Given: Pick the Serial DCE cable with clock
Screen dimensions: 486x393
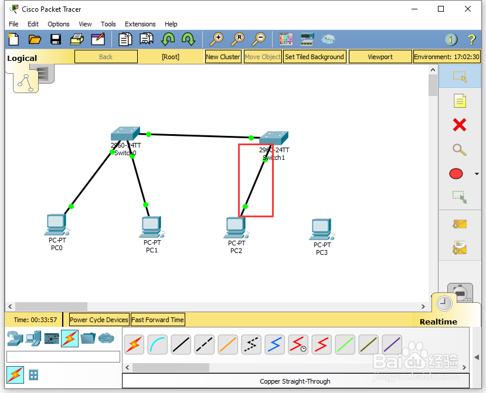Looking at the screenshot, I should (x=298, y=344).
